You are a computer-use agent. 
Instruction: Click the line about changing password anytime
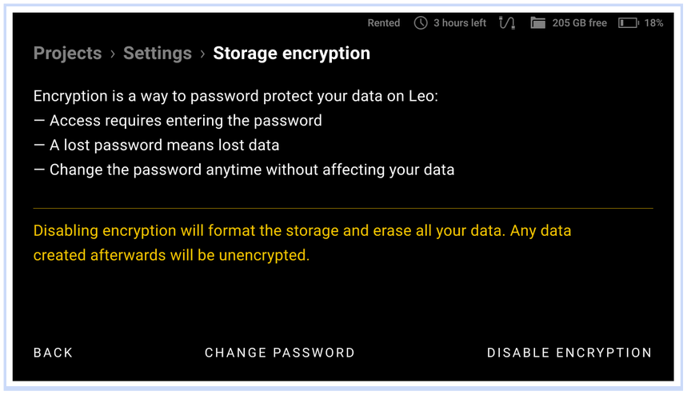[x=244, y=170]
